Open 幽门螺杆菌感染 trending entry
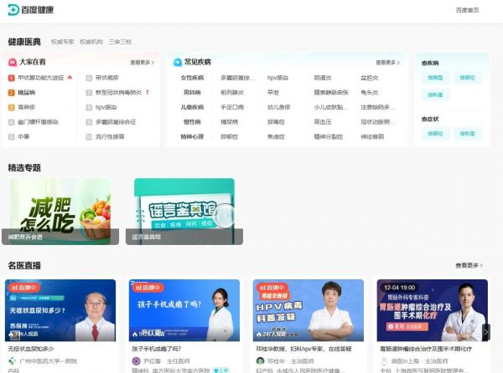This screenshot has height=373, width=503. tap(39, 122)
